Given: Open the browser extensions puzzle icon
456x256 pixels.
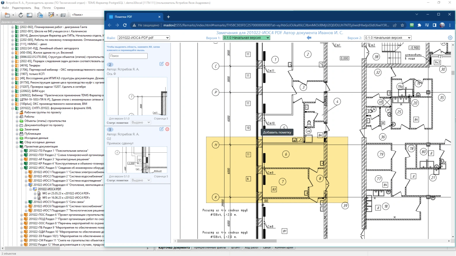Looking at the screenshot, I should 419,25.
